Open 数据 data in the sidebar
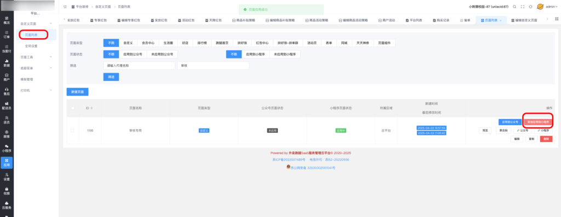Image resolution: width=561 pixels, height=217 pixels. coord(7,63)
